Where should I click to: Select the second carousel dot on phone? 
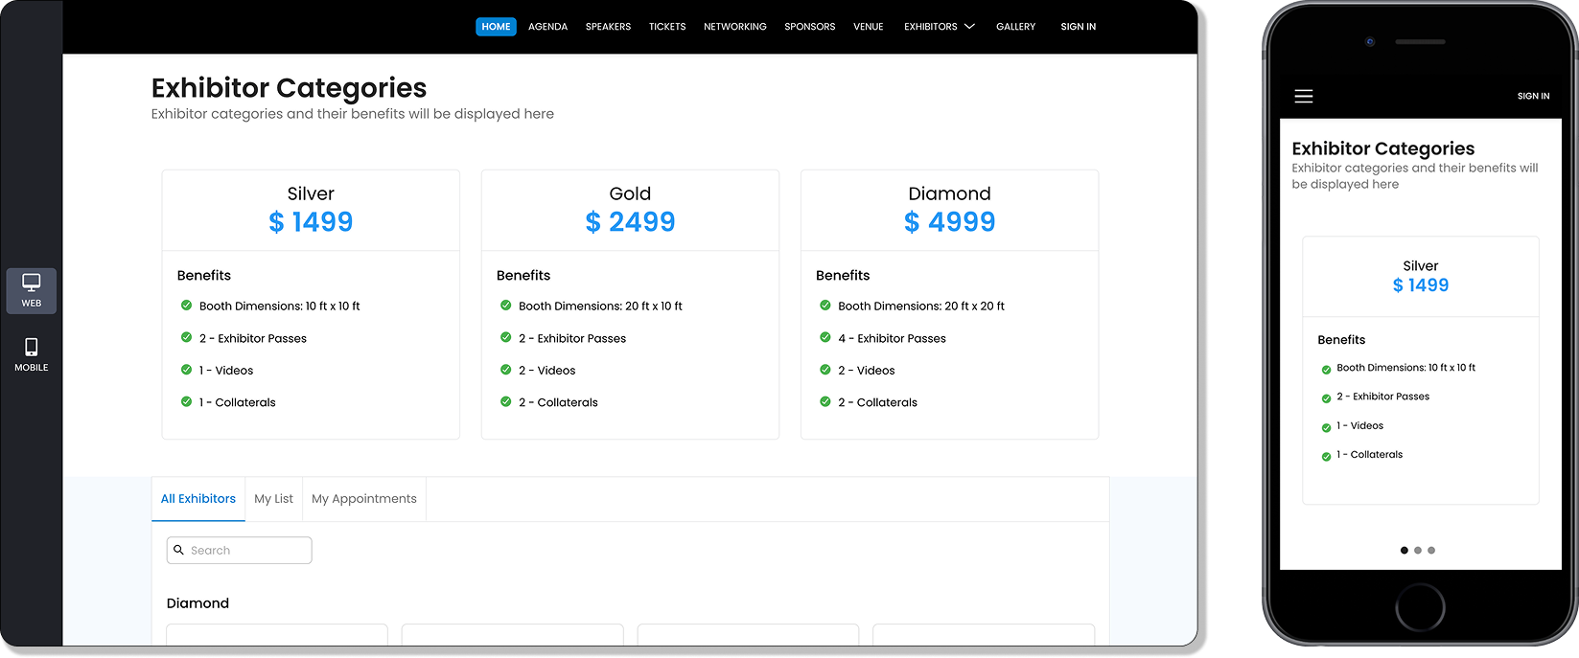[1418, 551]
